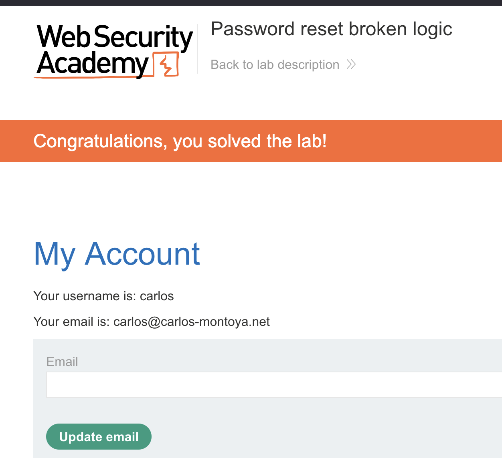Click the double chevron arrow icon
The height and width of the screenshot is (458, 502).
coord(351,64)
